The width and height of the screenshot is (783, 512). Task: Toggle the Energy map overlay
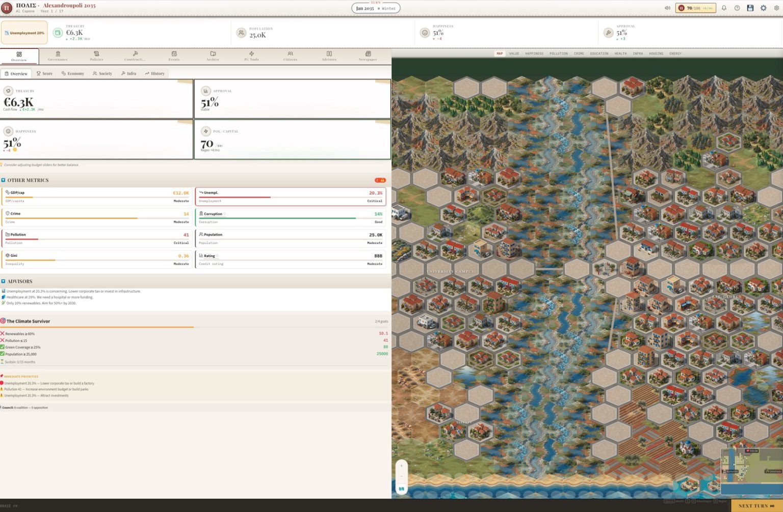click(x=675, y=53)
